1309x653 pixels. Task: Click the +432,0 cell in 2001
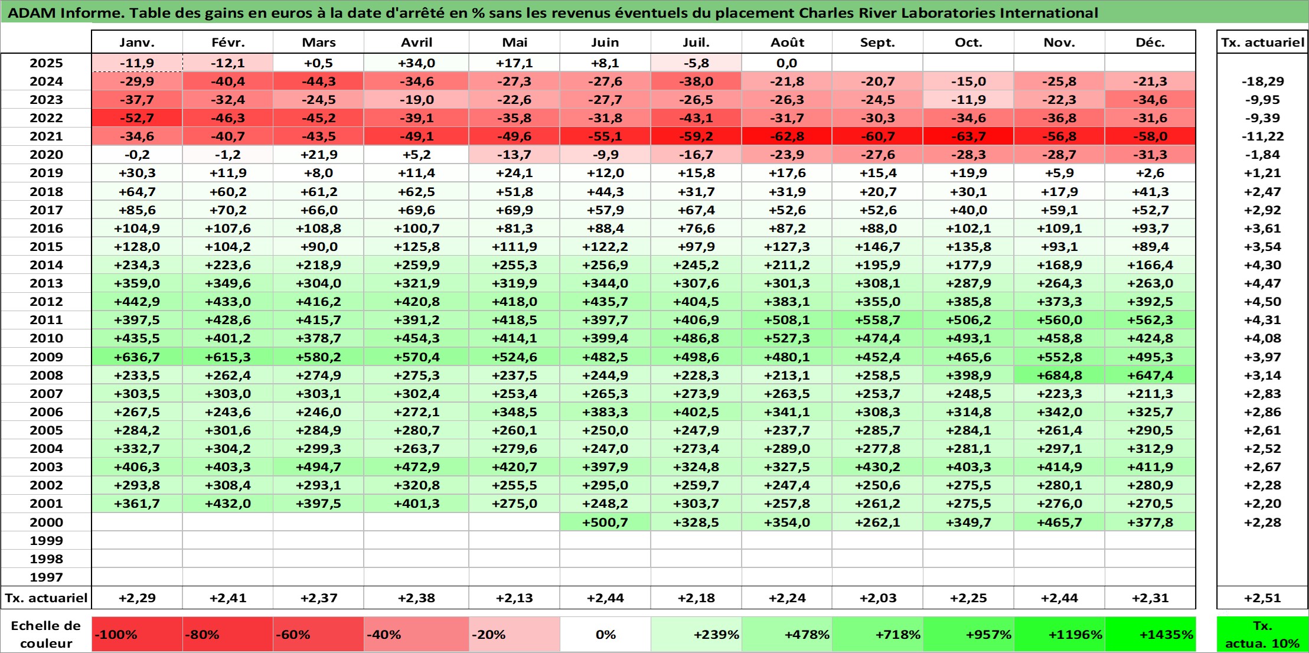[x=228, y=503]
